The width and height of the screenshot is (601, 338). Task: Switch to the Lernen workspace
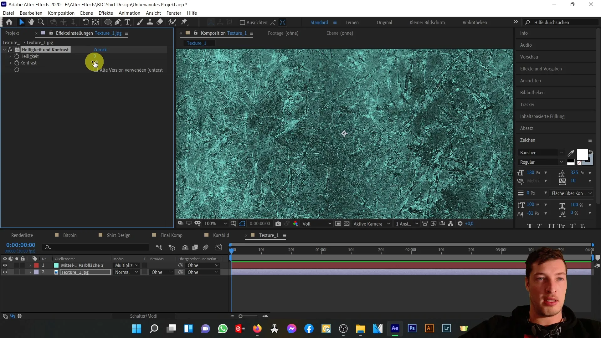pyautogui.click(x=352, y=23)
